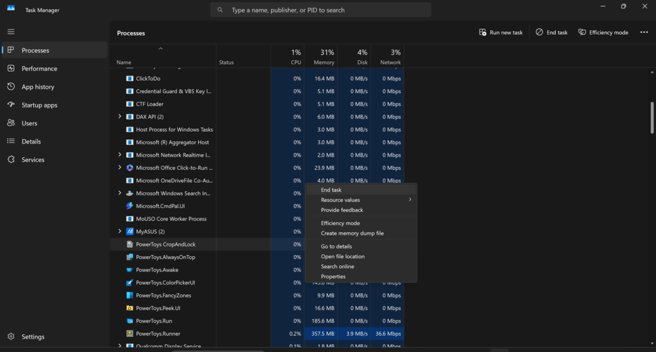Image resolution: width=656 pixels, height=352 pixels.
Task: Click the MyASUS process icon
Action: [130, 231]
